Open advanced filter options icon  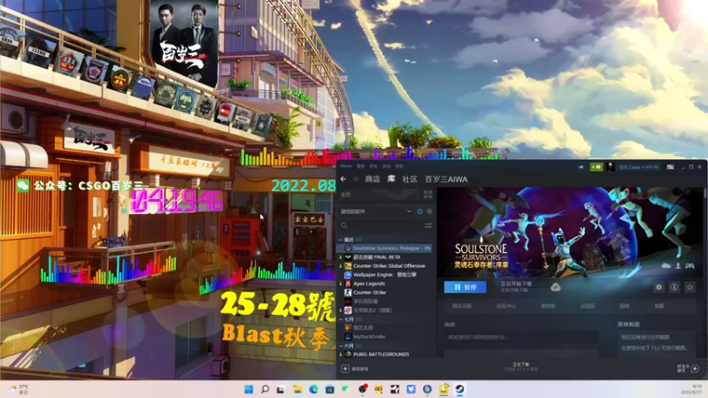click(x=428, y=226)
